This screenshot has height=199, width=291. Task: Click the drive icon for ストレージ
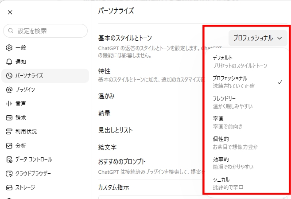9,187
